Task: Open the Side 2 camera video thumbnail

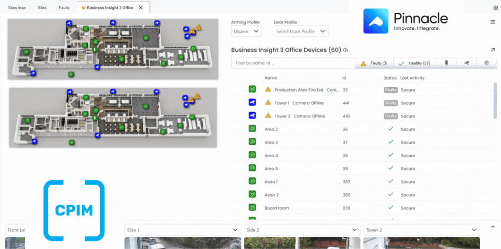Action: (x=302, y=242)
